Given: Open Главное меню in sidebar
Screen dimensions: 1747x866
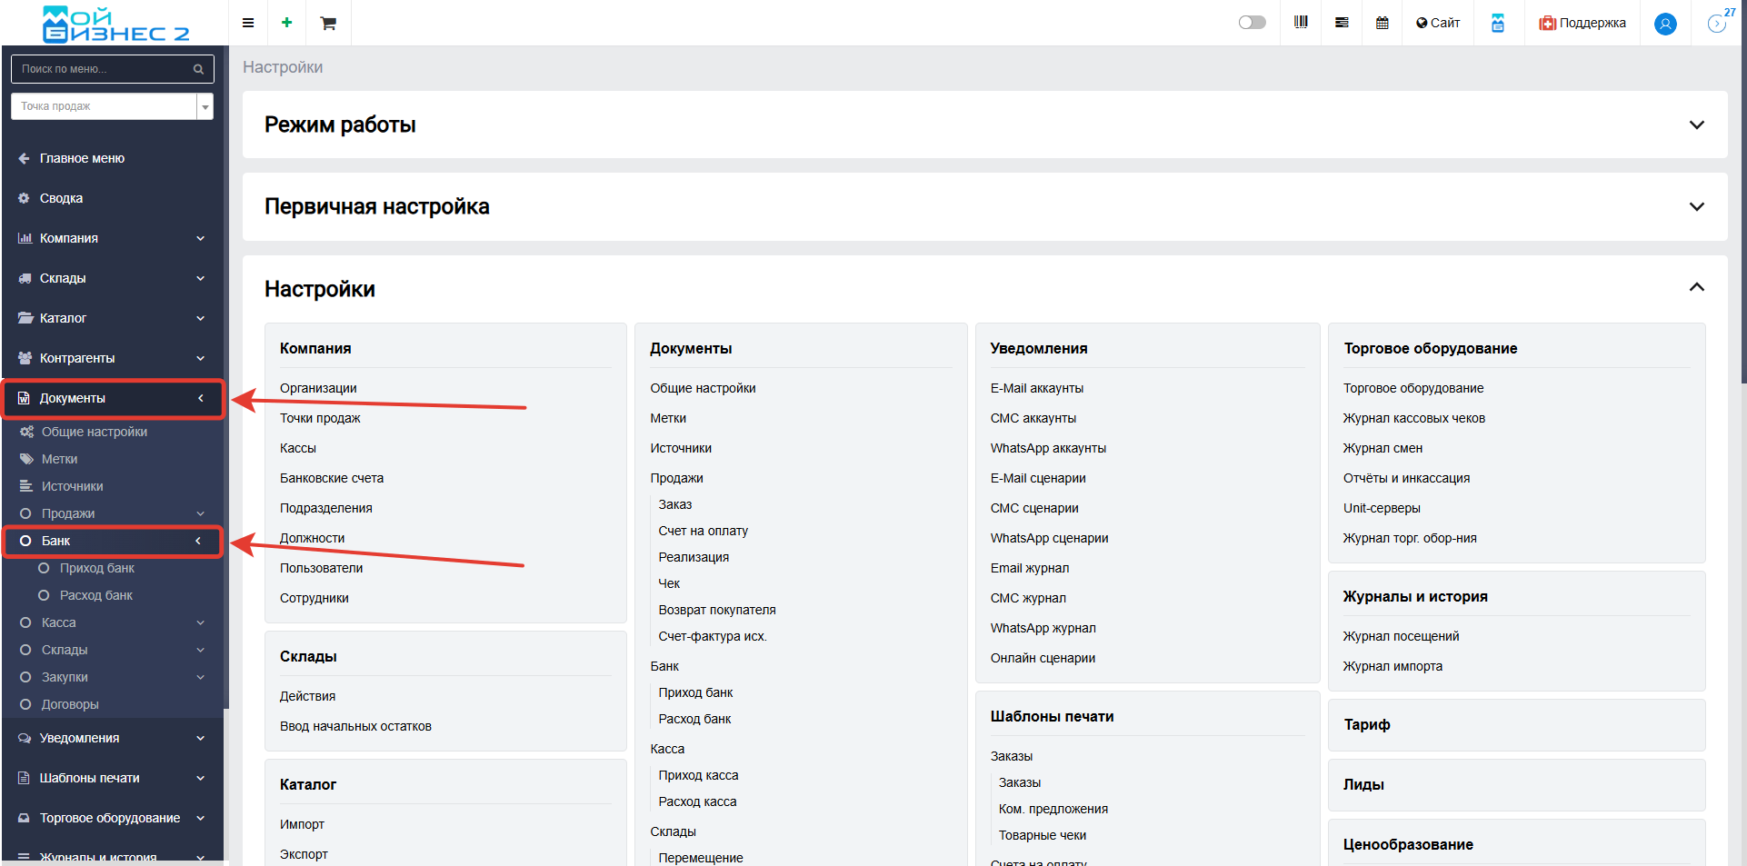Looking at the screenshot, I should point(82,158).
